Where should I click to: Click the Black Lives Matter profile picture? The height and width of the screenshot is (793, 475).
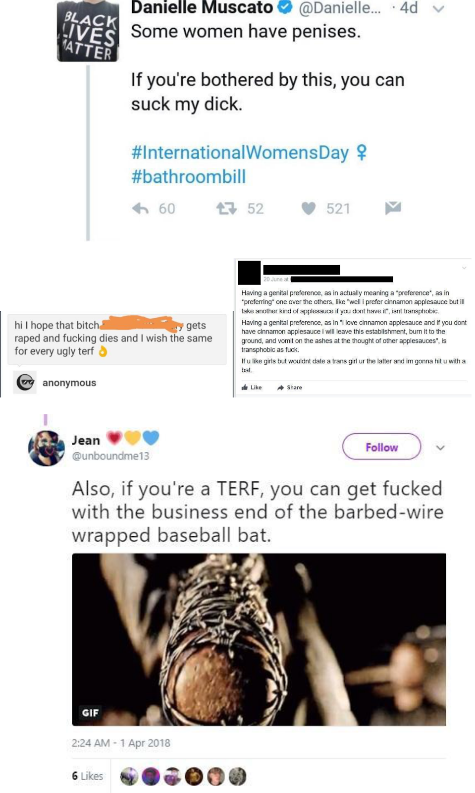coord(88,31)
